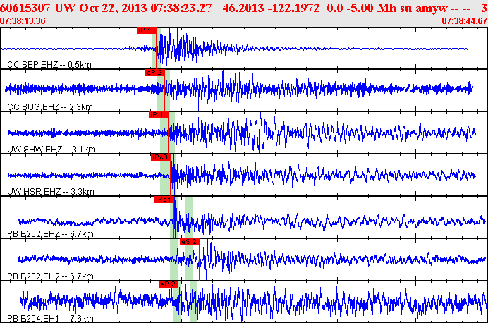The width and height of the screenshot is (488, 323).
Task: Click the Oct 22, 2013 date in header
Action: (x=114, y=8)
